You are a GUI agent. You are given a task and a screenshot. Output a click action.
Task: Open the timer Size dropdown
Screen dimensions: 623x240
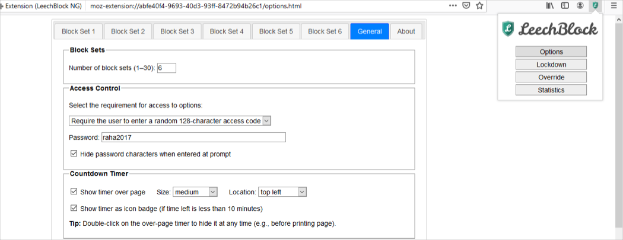[x=195, y=192]
